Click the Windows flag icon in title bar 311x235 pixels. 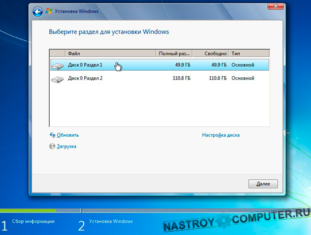pyautogui.click(x=49, y=11)
